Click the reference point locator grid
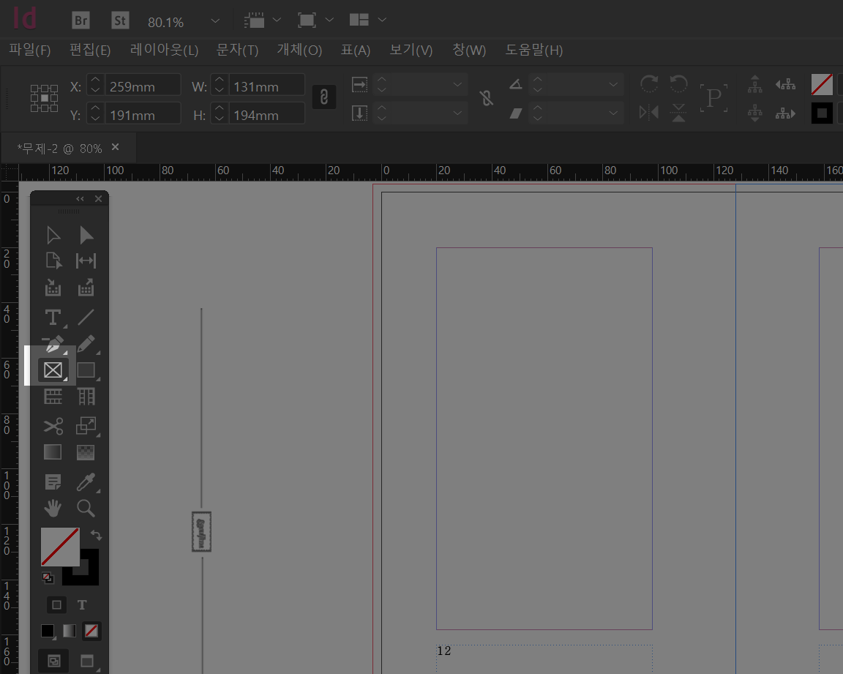 (44, 98)
